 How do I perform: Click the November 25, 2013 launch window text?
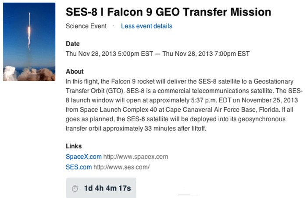click(x=270, y=100)
